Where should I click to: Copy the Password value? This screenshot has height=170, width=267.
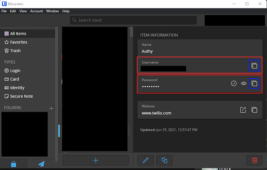pos(254,83)
